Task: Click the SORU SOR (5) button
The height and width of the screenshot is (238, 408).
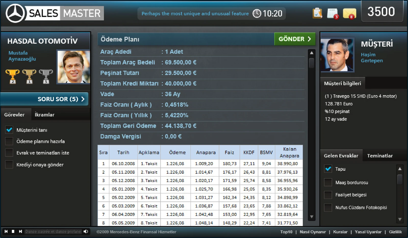Action: [x=44, y=99]
